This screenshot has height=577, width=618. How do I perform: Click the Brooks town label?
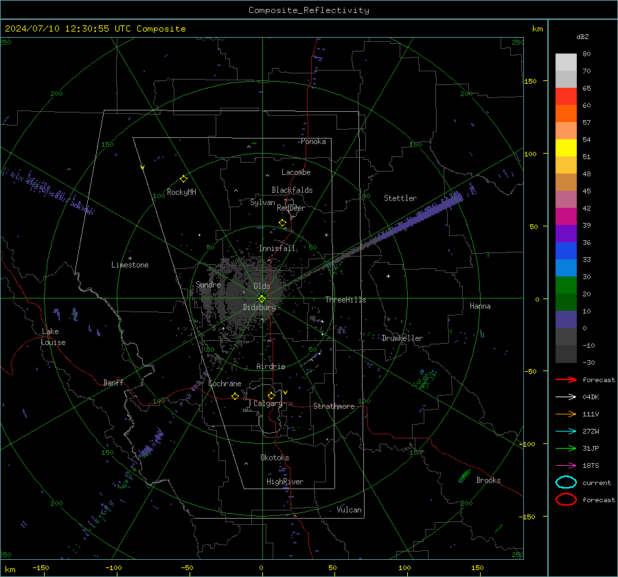[x=488, y=480]
